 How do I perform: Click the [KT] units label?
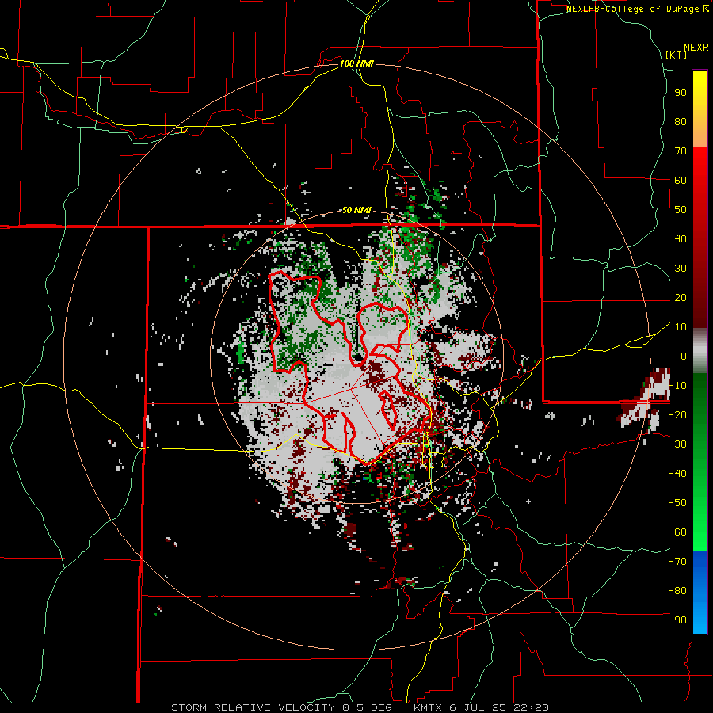click(x=676, y=55)
